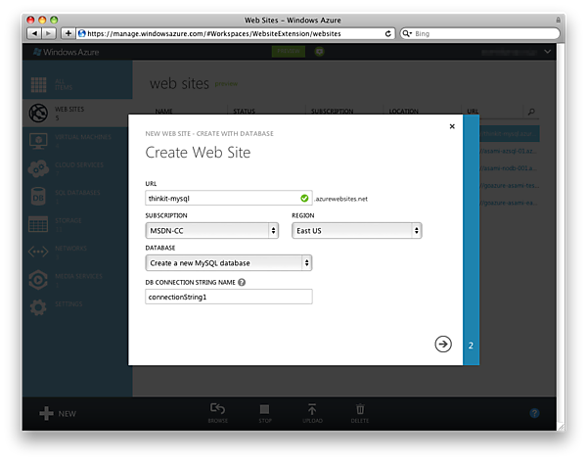Viewport: 587px width, 461px height.
Task: Click the New button in bottom bar
Action: [x=58, y=414]
